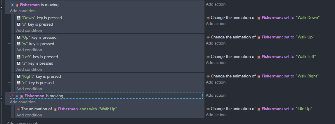Click keyboard icon beside "d" key condition
This screenshot has height=124, width=335.
(x=19, y=83)
